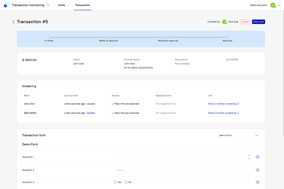284x189 pixels.
Task: Update the ABN AMRO screening search
Action: pyautogui.click(x=91, y=113)
